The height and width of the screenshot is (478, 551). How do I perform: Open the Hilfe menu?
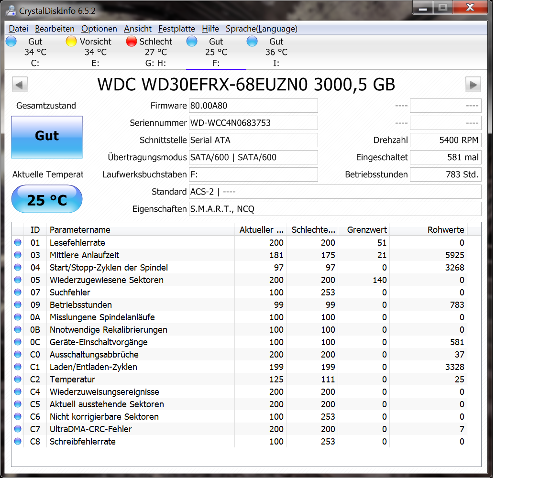point(210,29)
